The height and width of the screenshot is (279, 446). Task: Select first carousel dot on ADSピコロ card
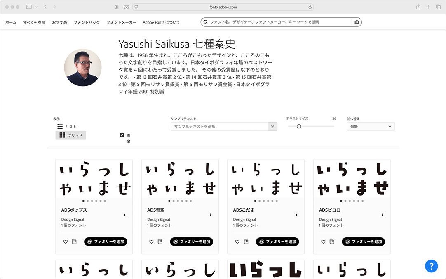(341, 201)
